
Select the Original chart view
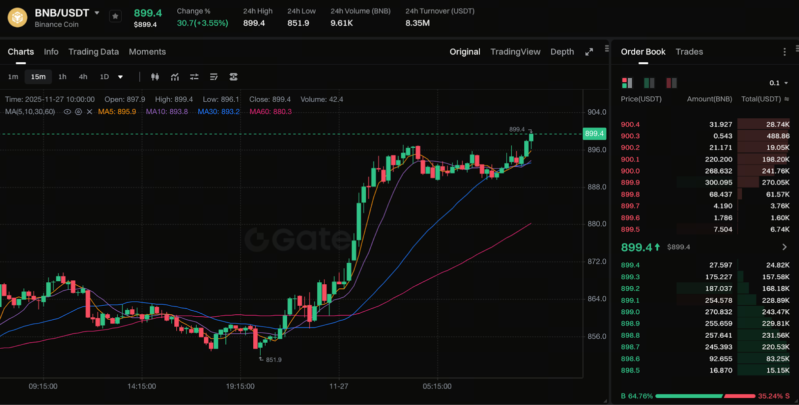[x=465, y=52]
